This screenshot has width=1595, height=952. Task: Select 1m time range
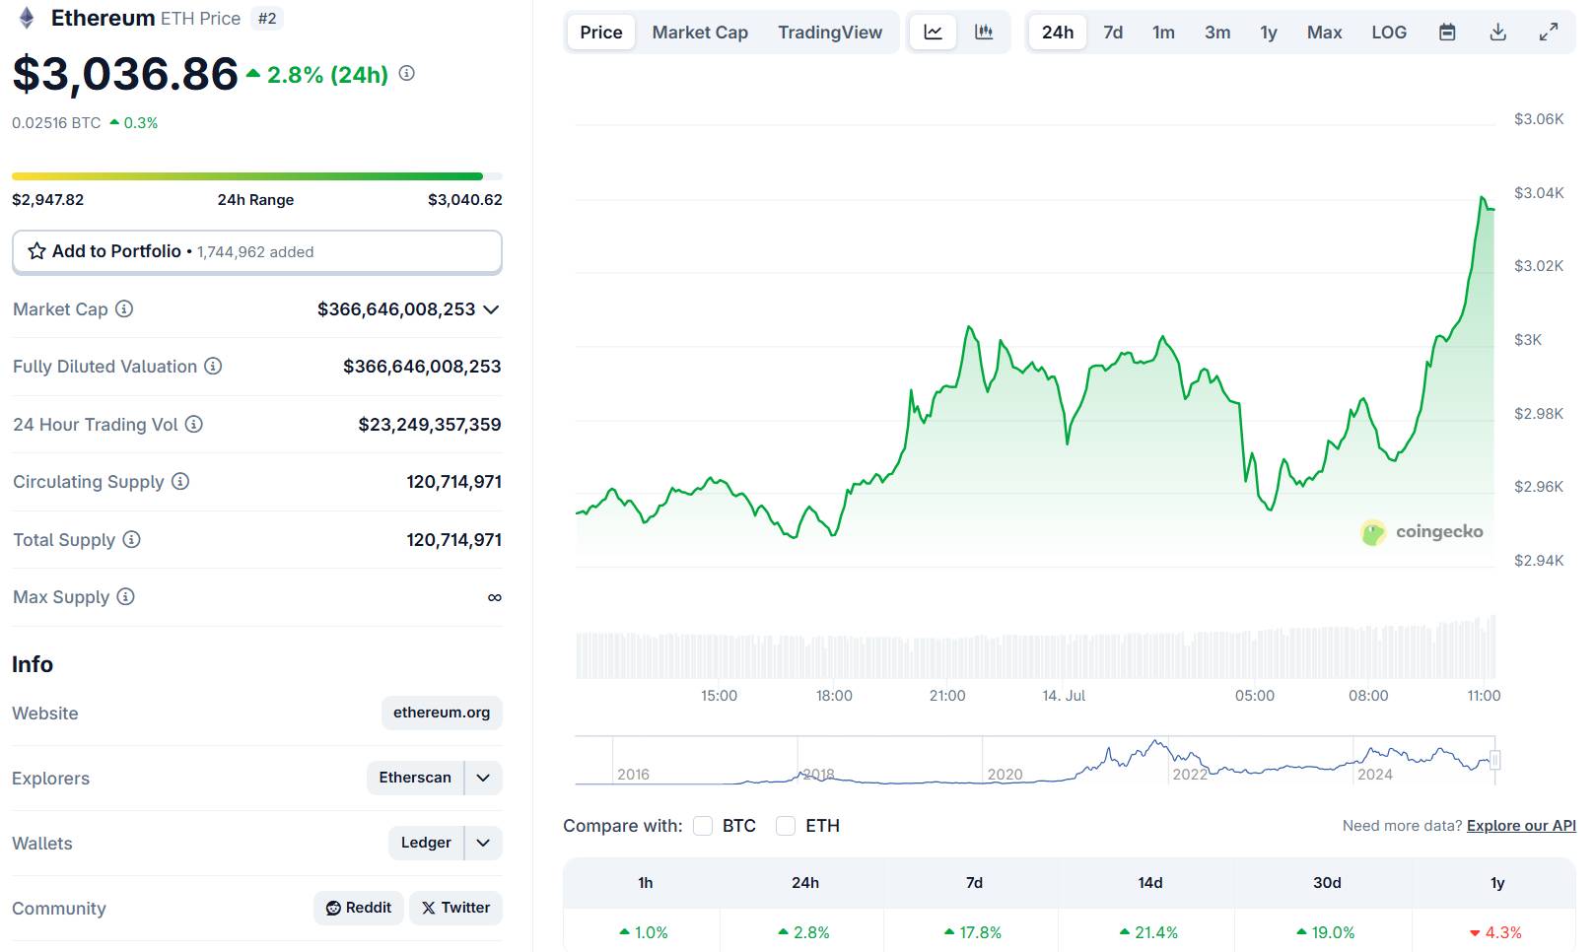coord(1163,33)
